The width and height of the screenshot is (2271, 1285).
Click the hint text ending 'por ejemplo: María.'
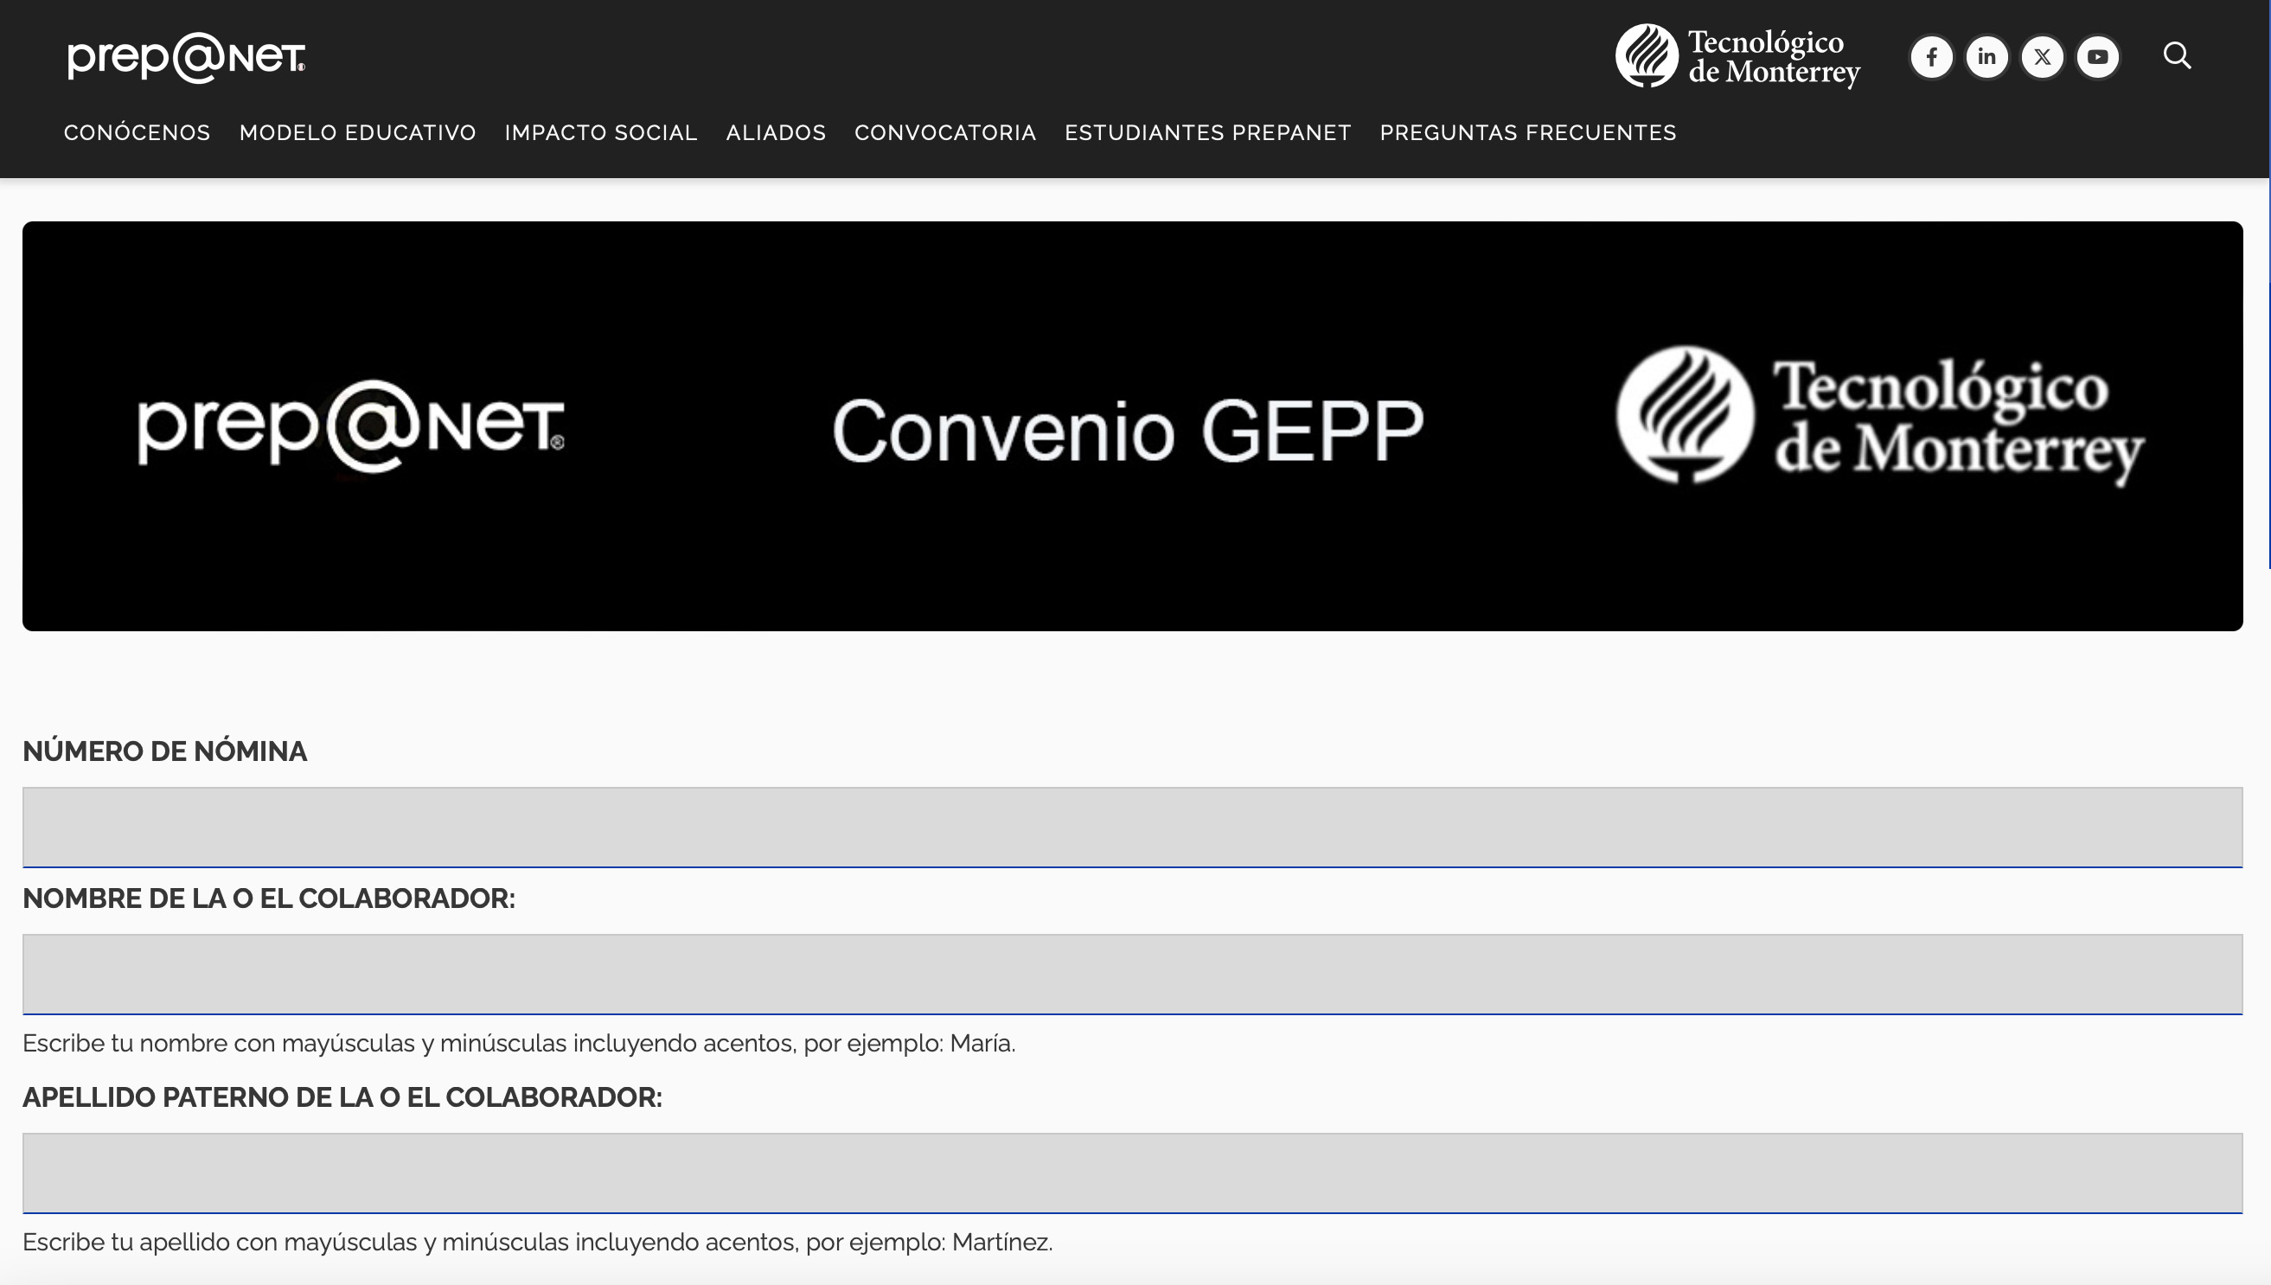(519, 1043)
